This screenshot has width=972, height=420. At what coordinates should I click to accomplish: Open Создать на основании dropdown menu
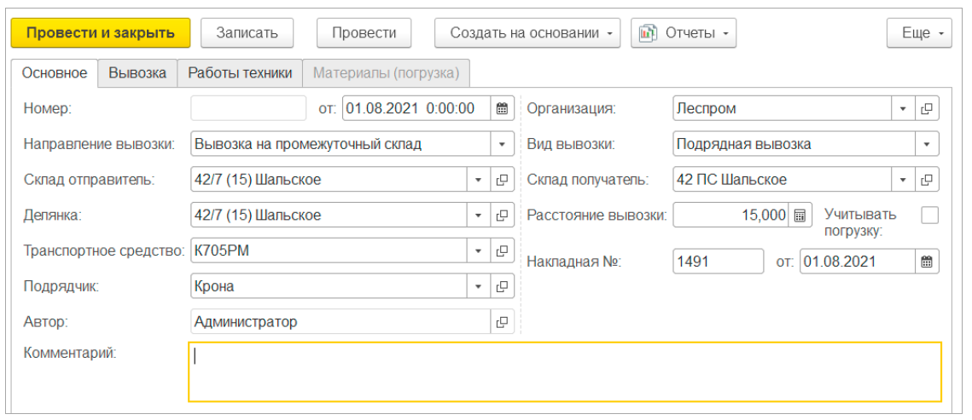(527, 33)
